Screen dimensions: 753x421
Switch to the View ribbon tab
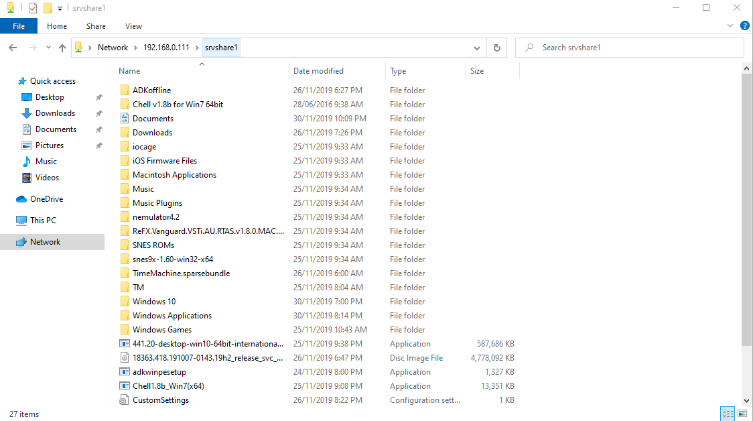pos(133,26)
